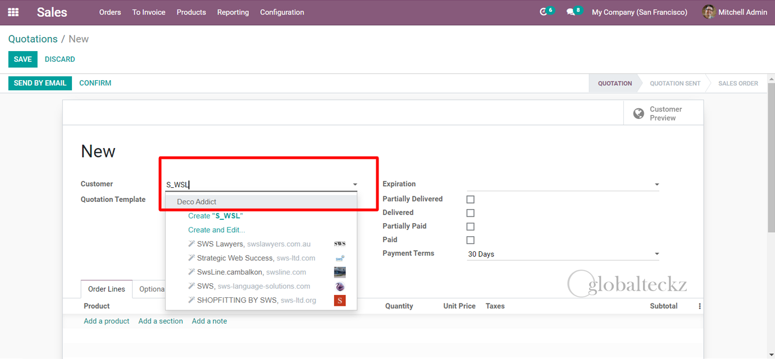This screenshot has width=775, height=359.
Task: Tick the Partially Delivered checkbox
Action: click(x=471, y=199)
